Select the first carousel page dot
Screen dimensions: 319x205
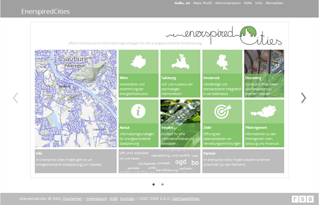pos(153,184)
